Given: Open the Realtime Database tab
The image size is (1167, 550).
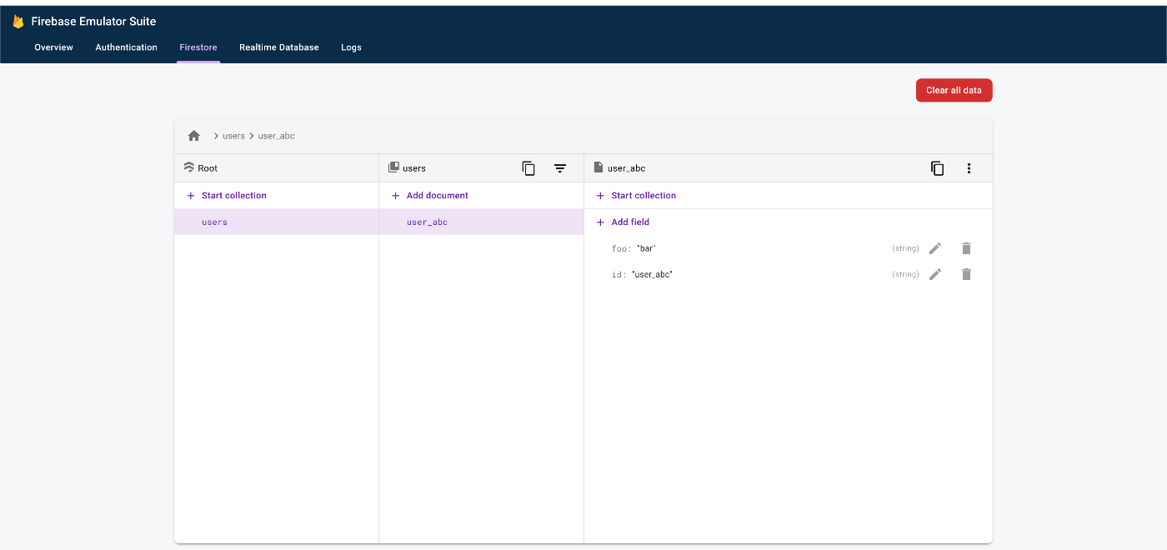Looking at the screenshot, I should pos(279,47).
